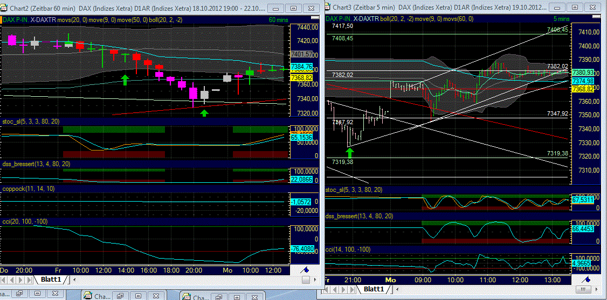The image size is (607, 300).
Task: Click the 7384,76 price tag in Chart2
Action: [x=301, y=67]
